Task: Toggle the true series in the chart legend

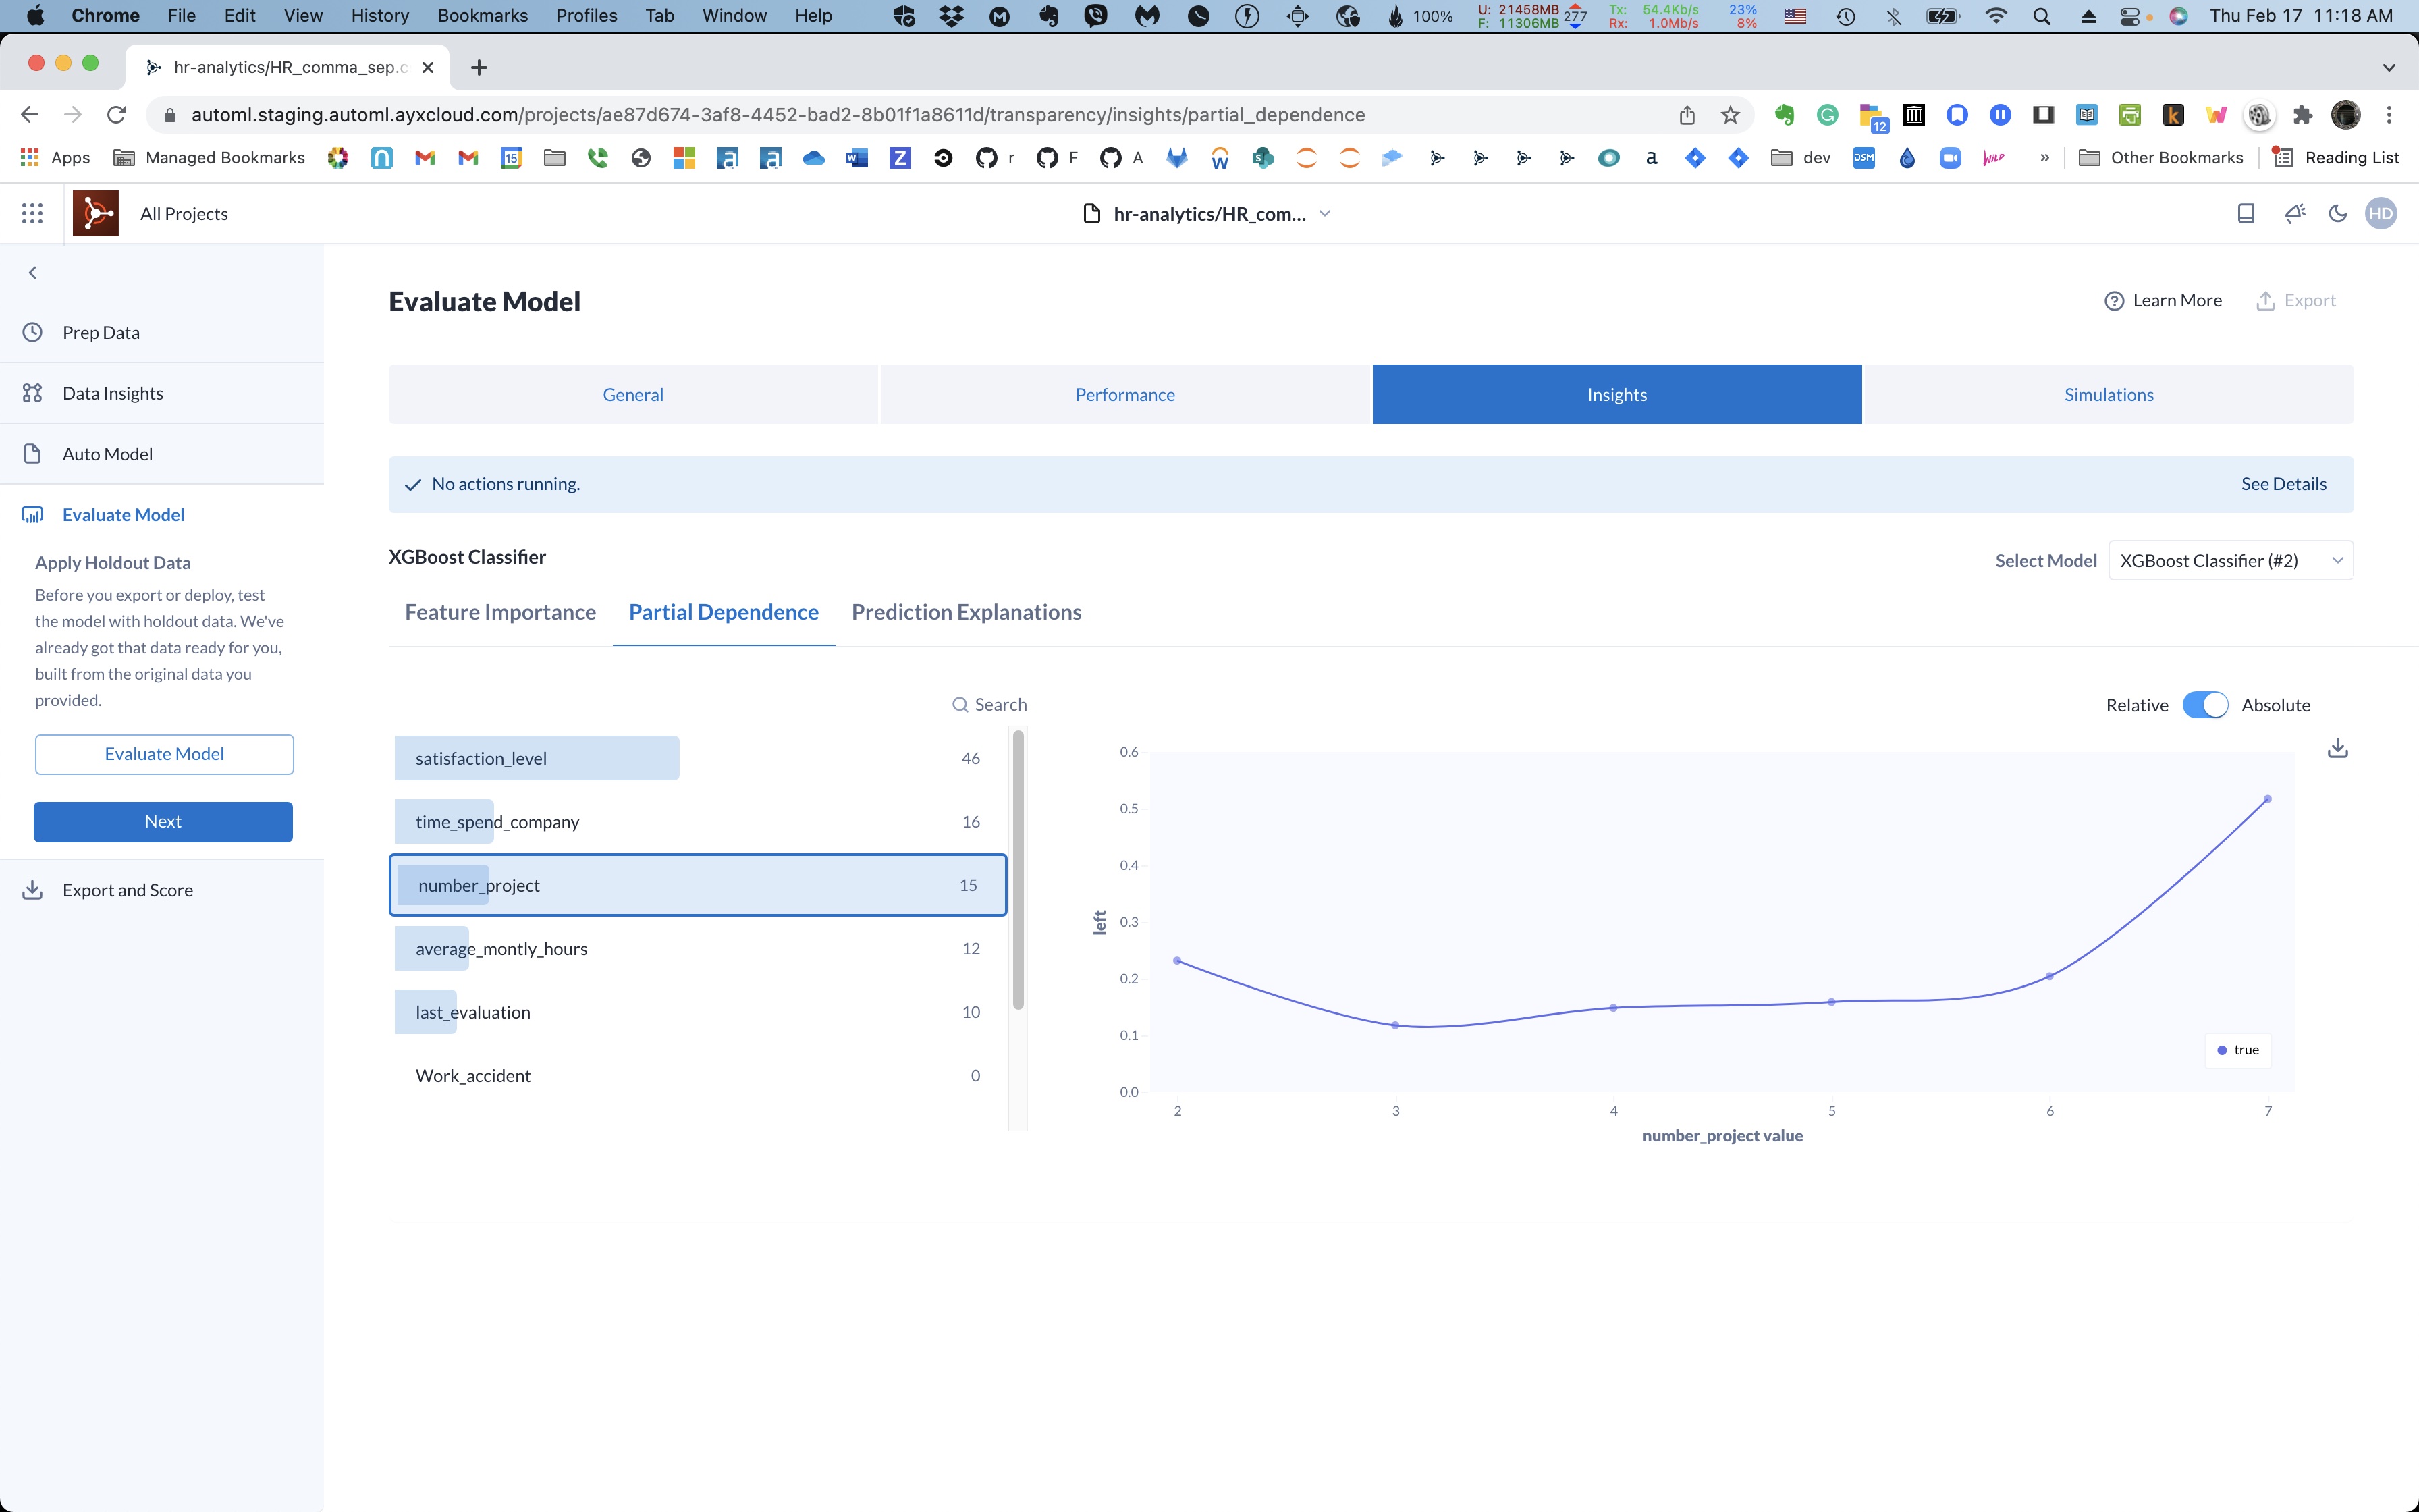Action: (x=2237, y=1050)
